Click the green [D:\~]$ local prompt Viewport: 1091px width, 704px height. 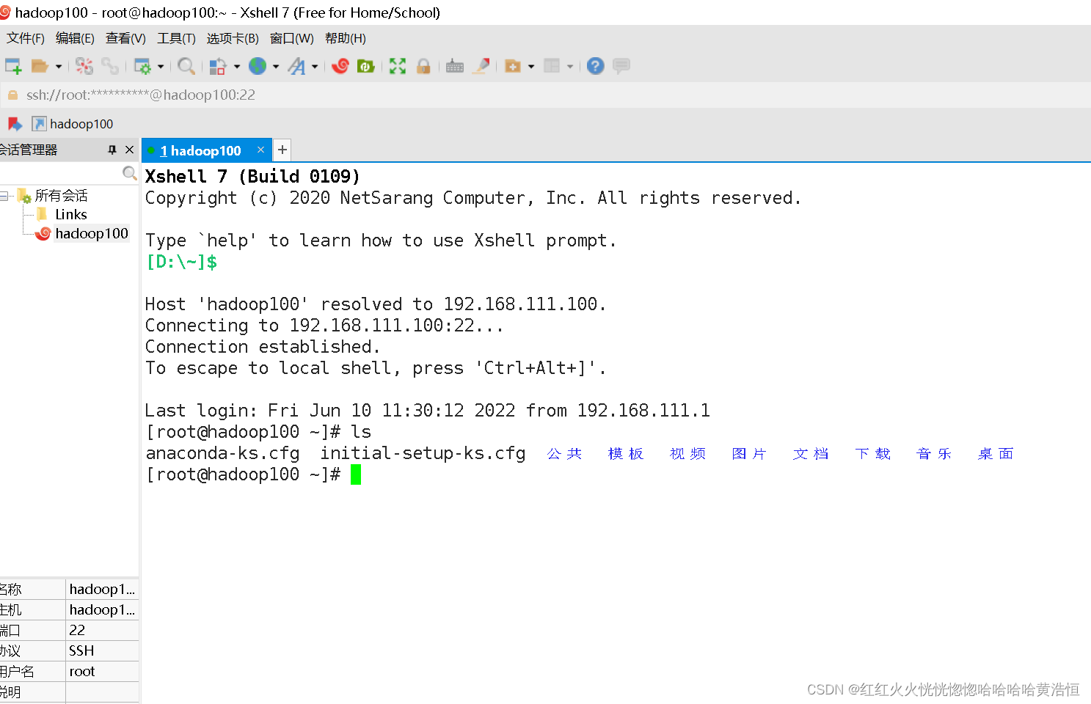coord(182,262)
